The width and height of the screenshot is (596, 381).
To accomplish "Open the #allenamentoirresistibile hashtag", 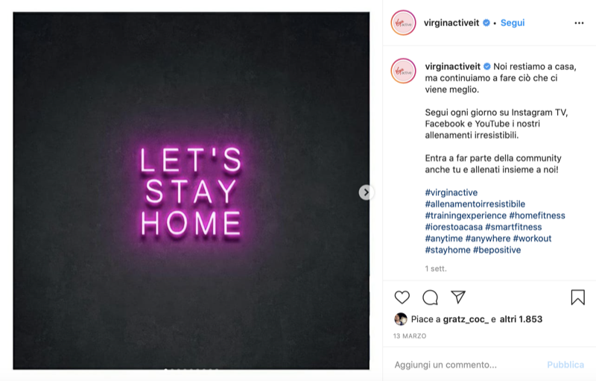I will pos(475,204).
